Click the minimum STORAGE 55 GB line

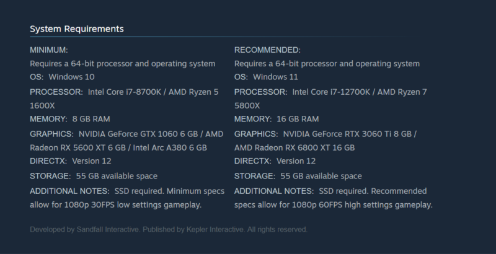tap(93, 176)
